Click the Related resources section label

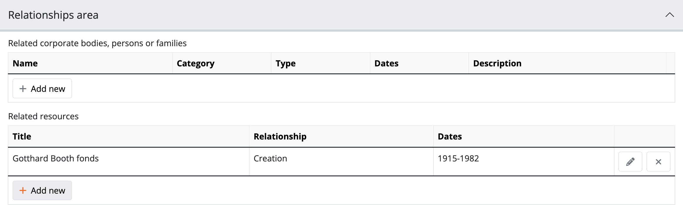click(43, 116)
